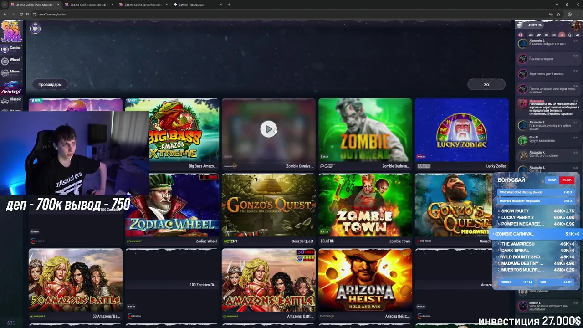This screenshot has height=328, width=583.
Task: Open the Big Bass Amazon Xtreme game
Action: tap(172, 134)
